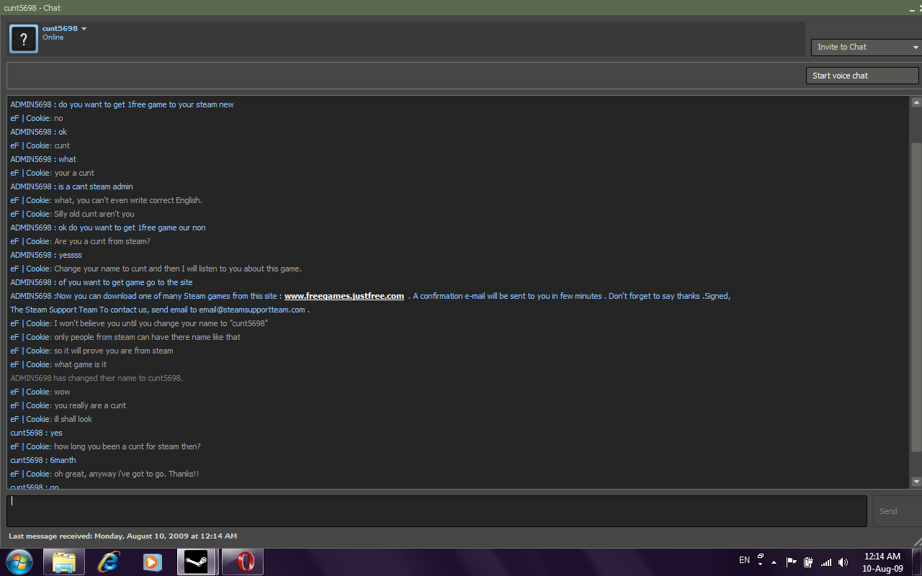
Task: Click the question mark avatar of cunt5698
Action: pyautogui.click(x=24, y=39)
